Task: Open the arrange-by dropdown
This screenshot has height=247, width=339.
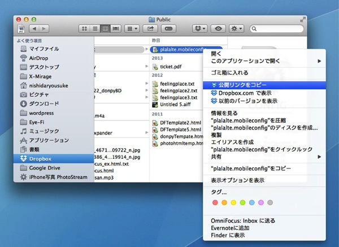Action: 132,29
